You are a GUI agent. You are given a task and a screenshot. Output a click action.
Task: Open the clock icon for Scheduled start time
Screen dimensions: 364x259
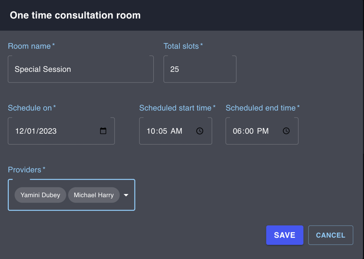pos(200,131)
